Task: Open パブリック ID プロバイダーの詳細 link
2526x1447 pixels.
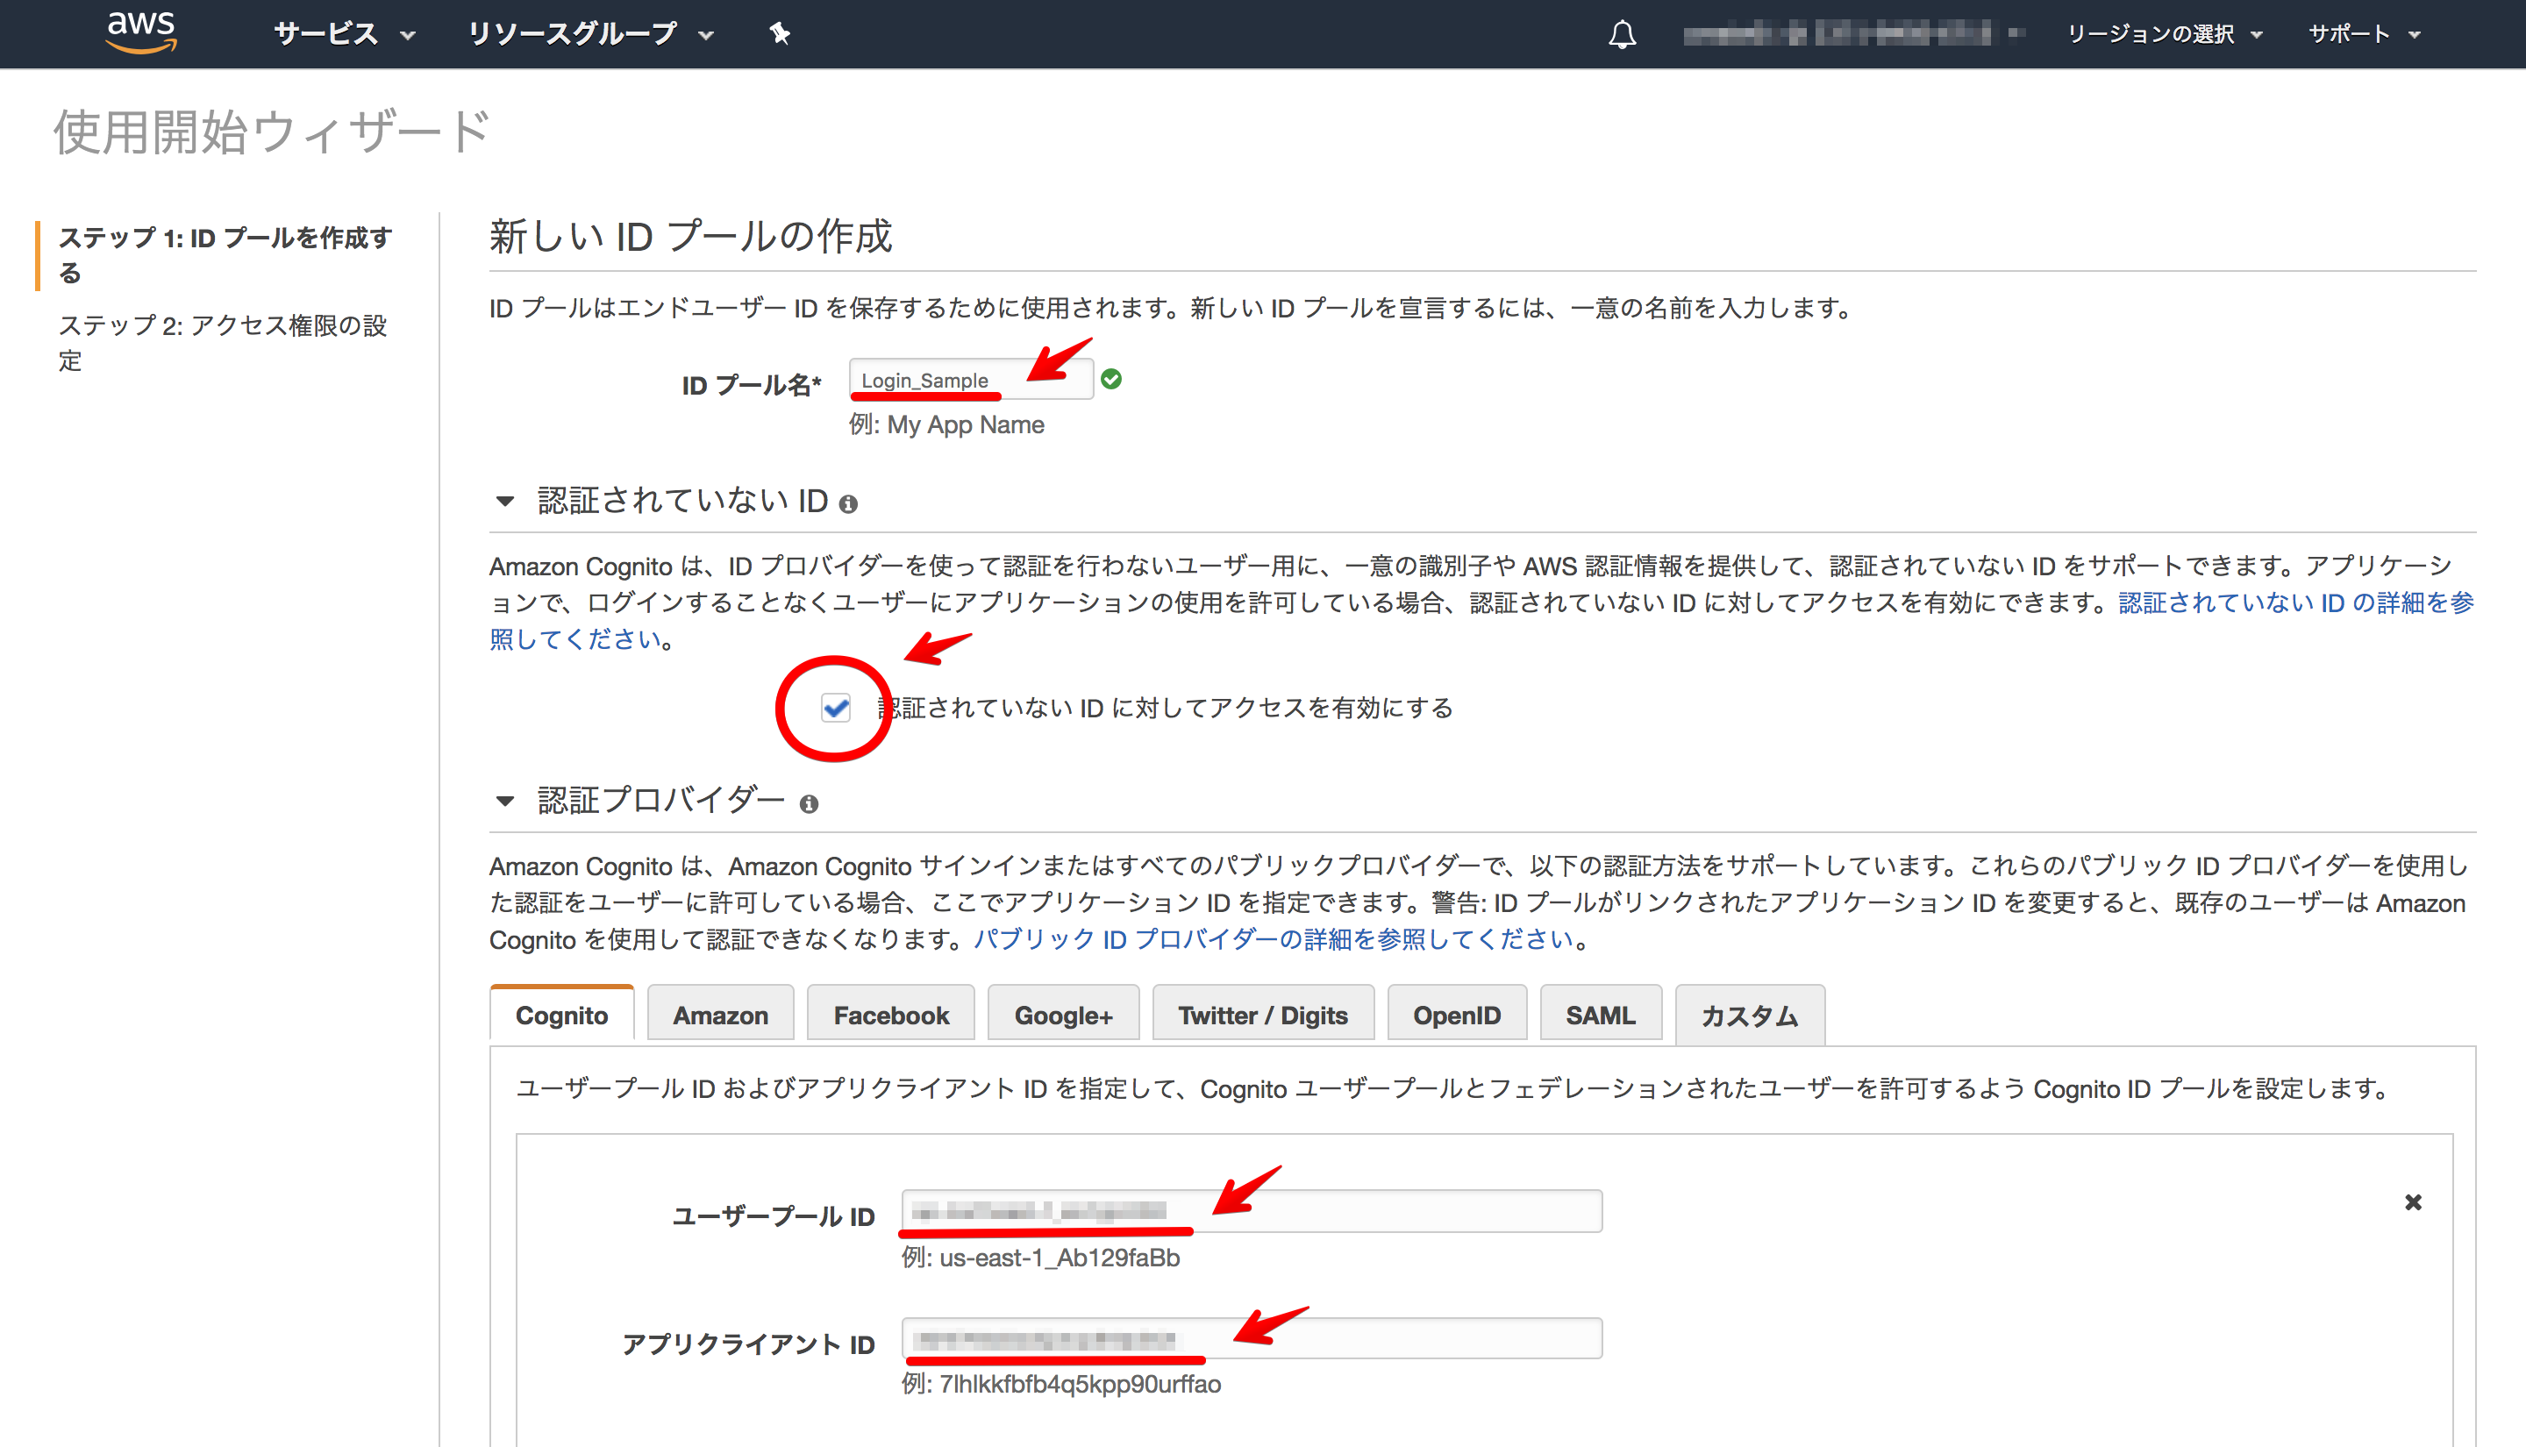Action: pos(1272,939)
